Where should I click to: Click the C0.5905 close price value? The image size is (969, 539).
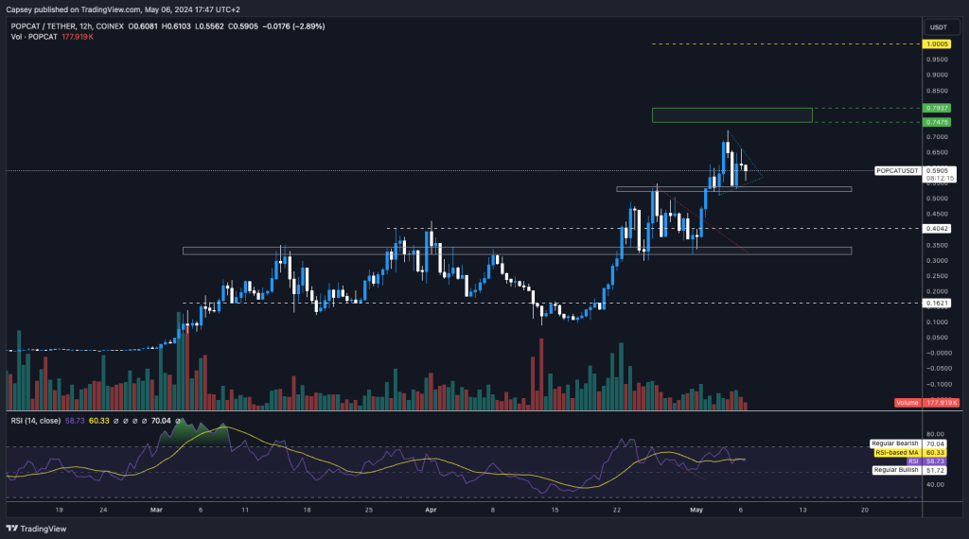click(x=243, y=26)
